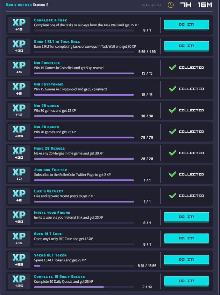Click green checkmark on Win 70 games quest

coord(172,132)
